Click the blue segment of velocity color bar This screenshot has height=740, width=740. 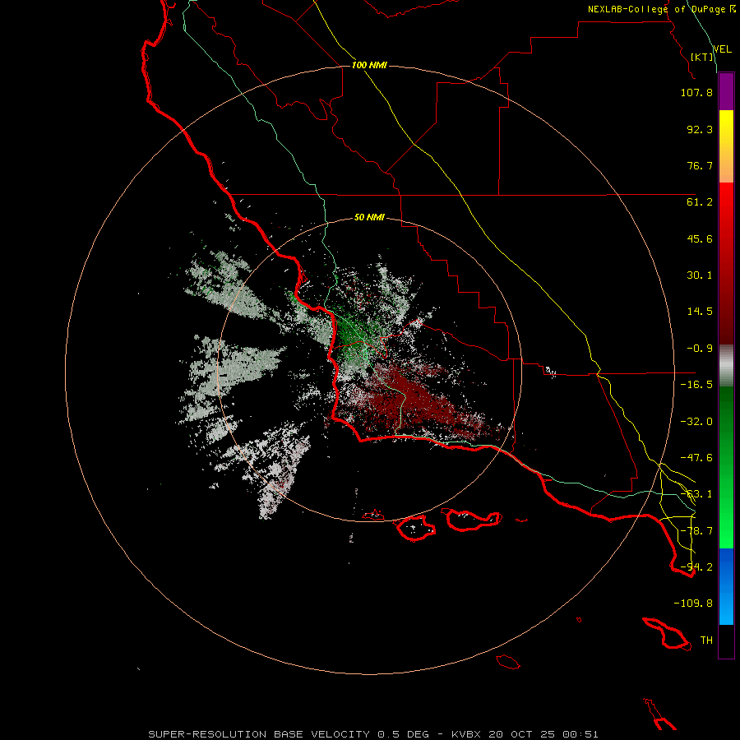[726, 586]
